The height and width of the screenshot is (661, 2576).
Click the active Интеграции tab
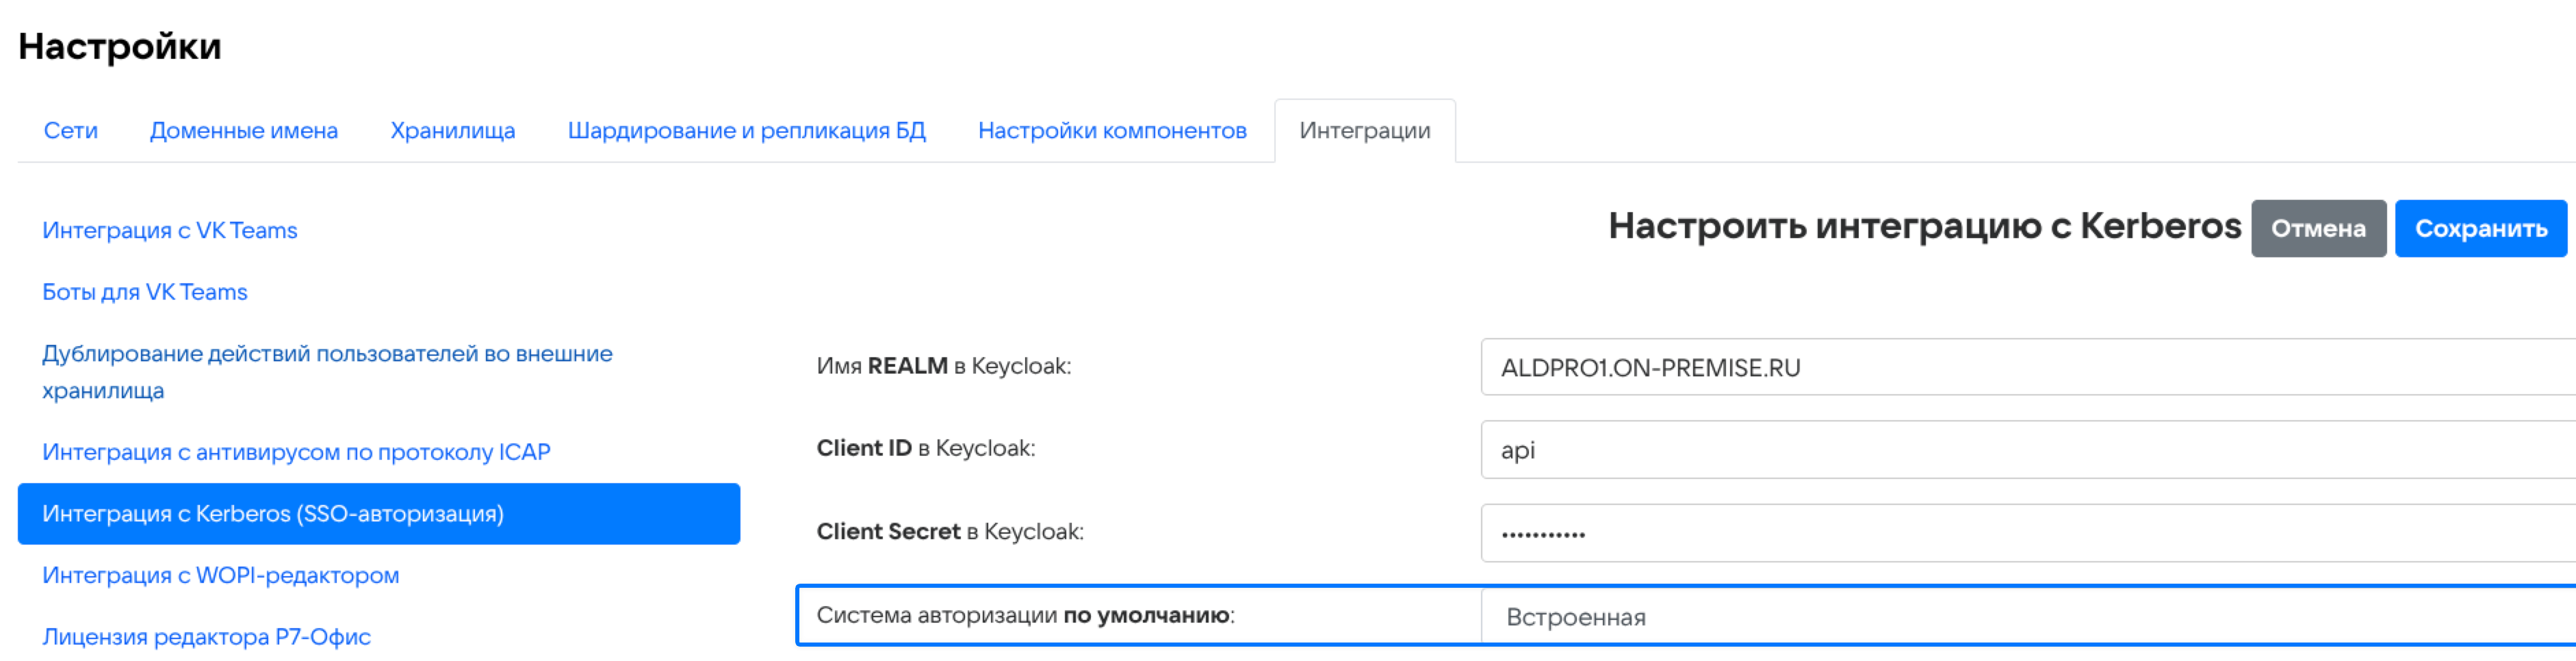point(1364,131)
